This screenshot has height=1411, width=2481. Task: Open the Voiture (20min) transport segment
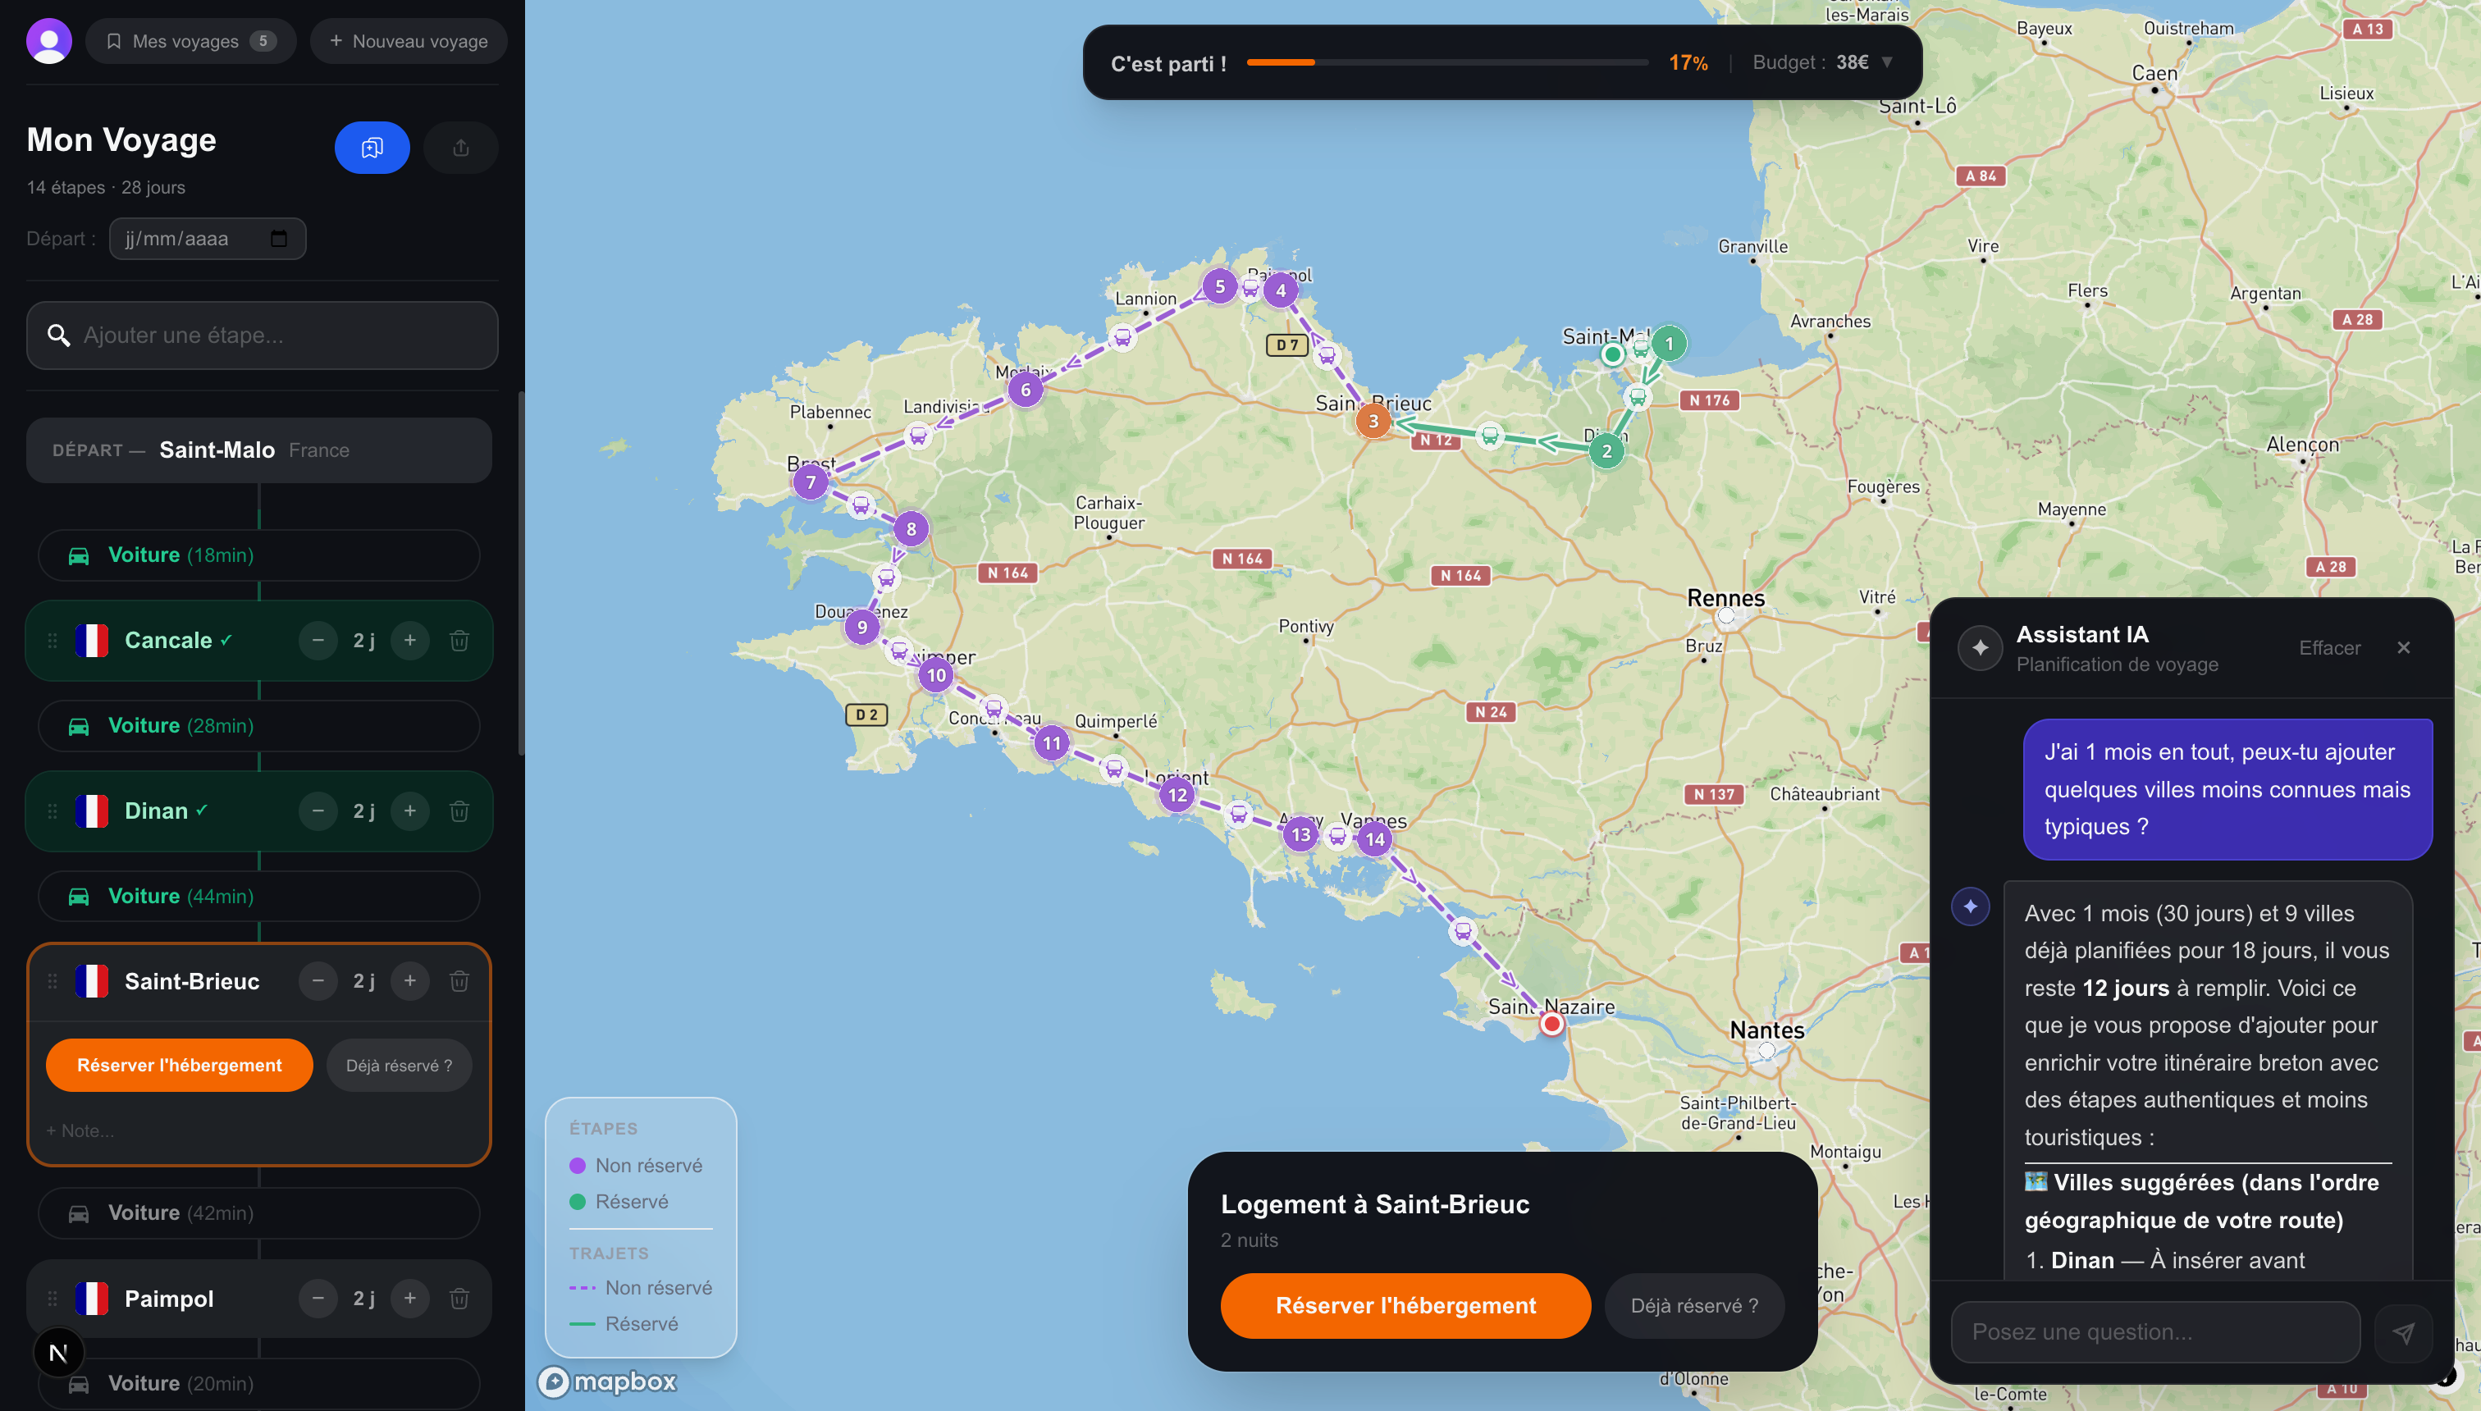tap(258, 1384)
